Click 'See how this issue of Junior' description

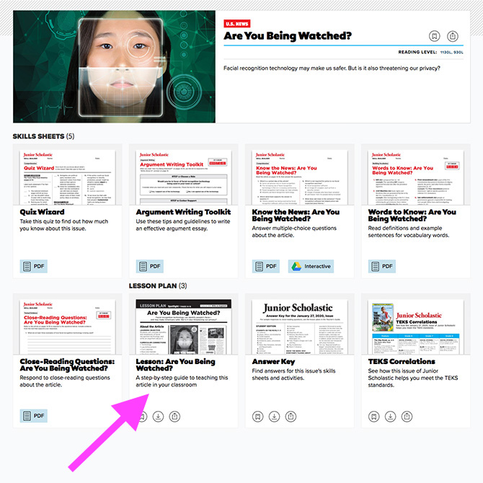click(413, 378)
